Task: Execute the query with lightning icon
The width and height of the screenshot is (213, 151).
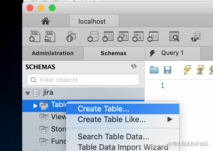Action: 187,70
